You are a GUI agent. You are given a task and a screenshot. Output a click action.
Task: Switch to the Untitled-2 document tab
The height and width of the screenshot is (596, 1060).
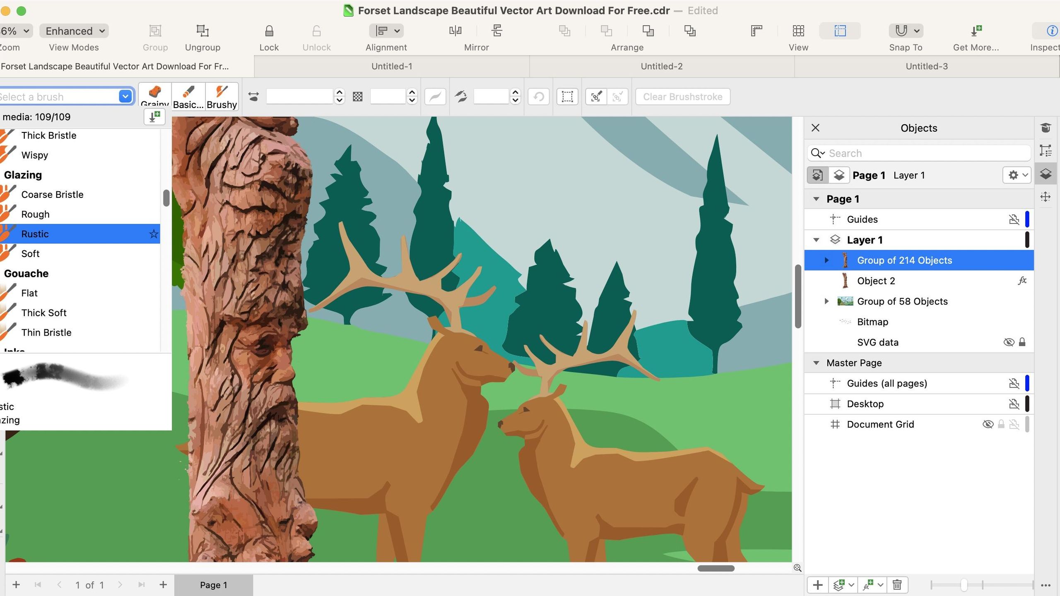tap(661, 66)
